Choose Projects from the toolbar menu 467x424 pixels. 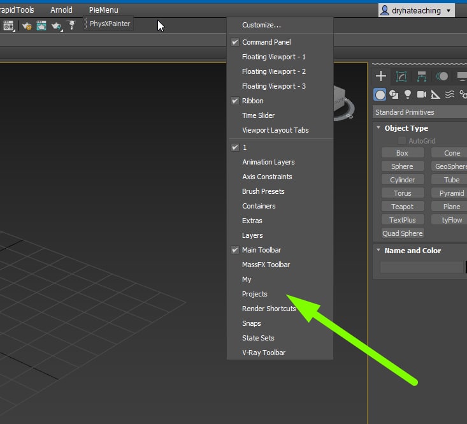click(x=255, y=294)
